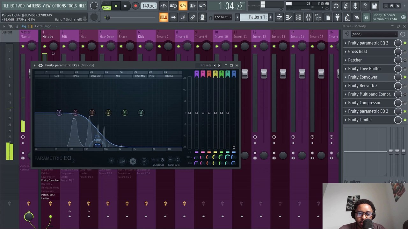
Task: Open the plugin picker plug icon
Action: coord(337,17)
